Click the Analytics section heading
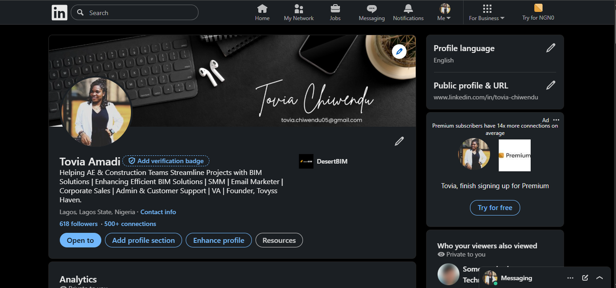This screenshot has width=616, height=288. tap(78, 279)
